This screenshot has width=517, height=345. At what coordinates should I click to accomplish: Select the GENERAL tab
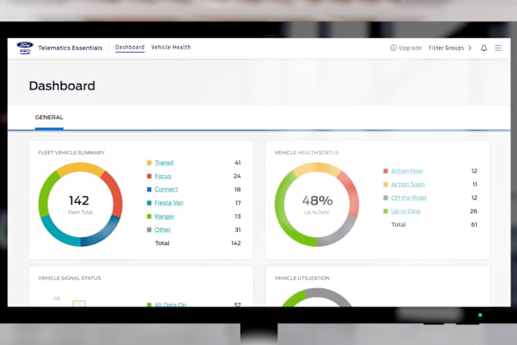[49, 117]
